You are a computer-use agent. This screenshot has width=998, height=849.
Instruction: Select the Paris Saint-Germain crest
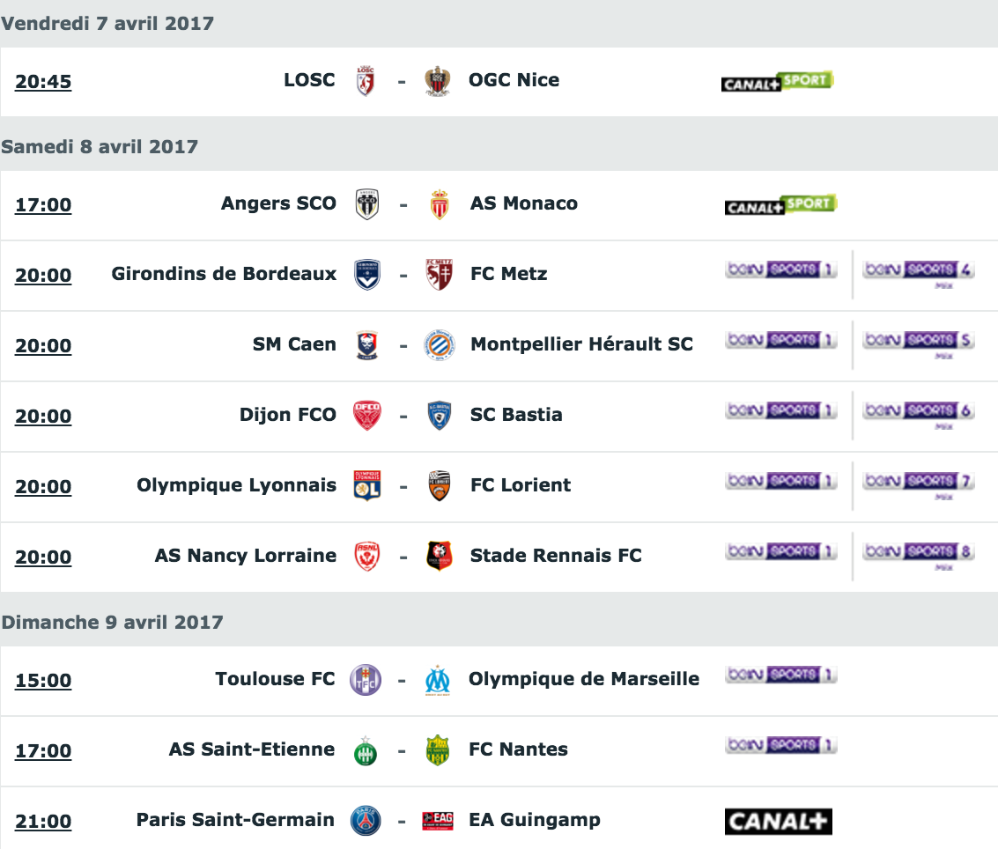click(366, 821)
